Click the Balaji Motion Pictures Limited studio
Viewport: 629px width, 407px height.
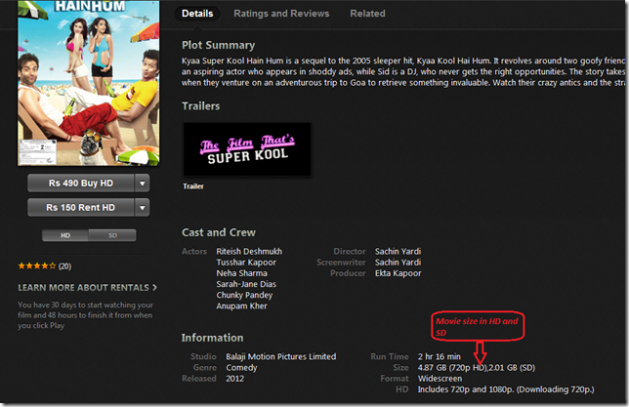[281, 356]
